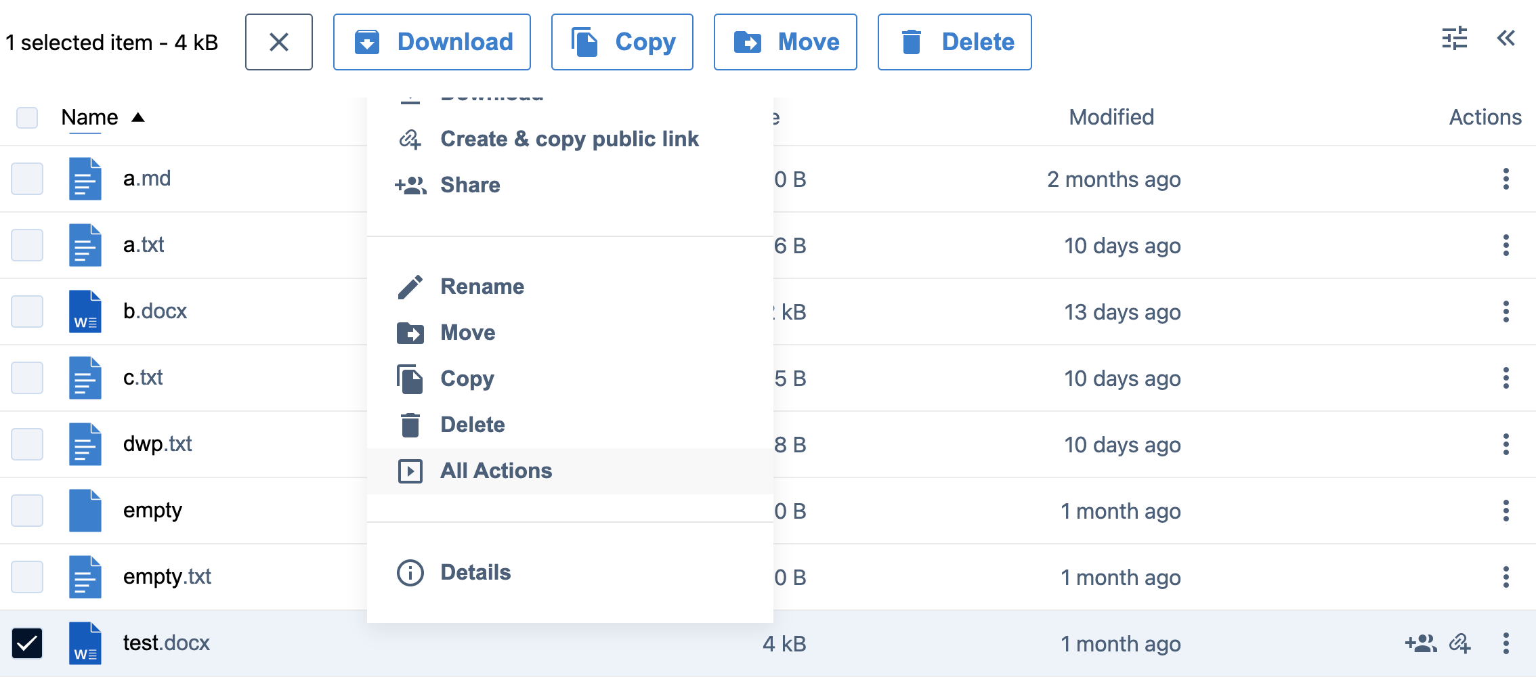Image resolution: width=1536 pixels, height=688 pixels.
Task: Click the Name column sort arrow
Action: (138, 116)
